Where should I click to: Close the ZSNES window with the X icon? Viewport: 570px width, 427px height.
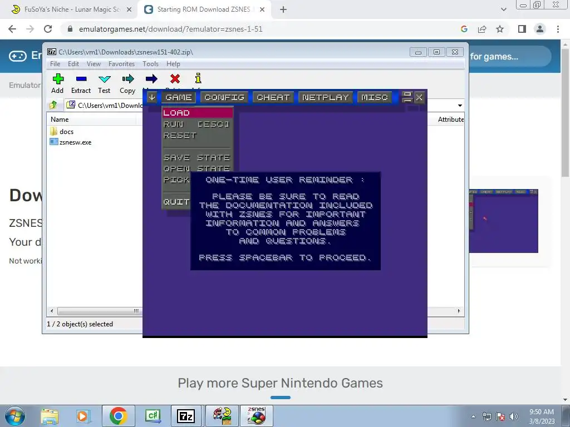click(419, 97)
